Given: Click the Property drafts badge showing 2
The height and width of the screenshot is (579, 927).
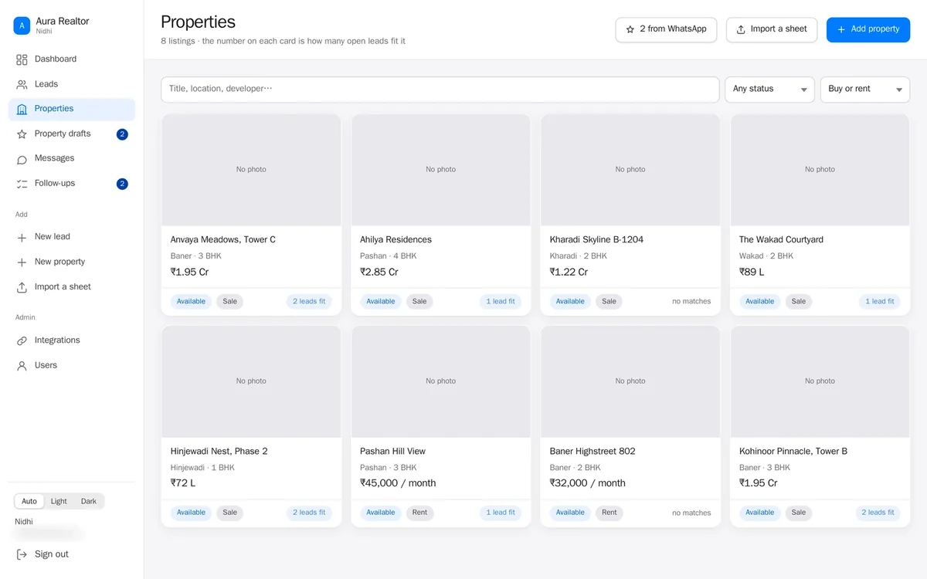Looking at the screenshot, I should coord(122,134).
